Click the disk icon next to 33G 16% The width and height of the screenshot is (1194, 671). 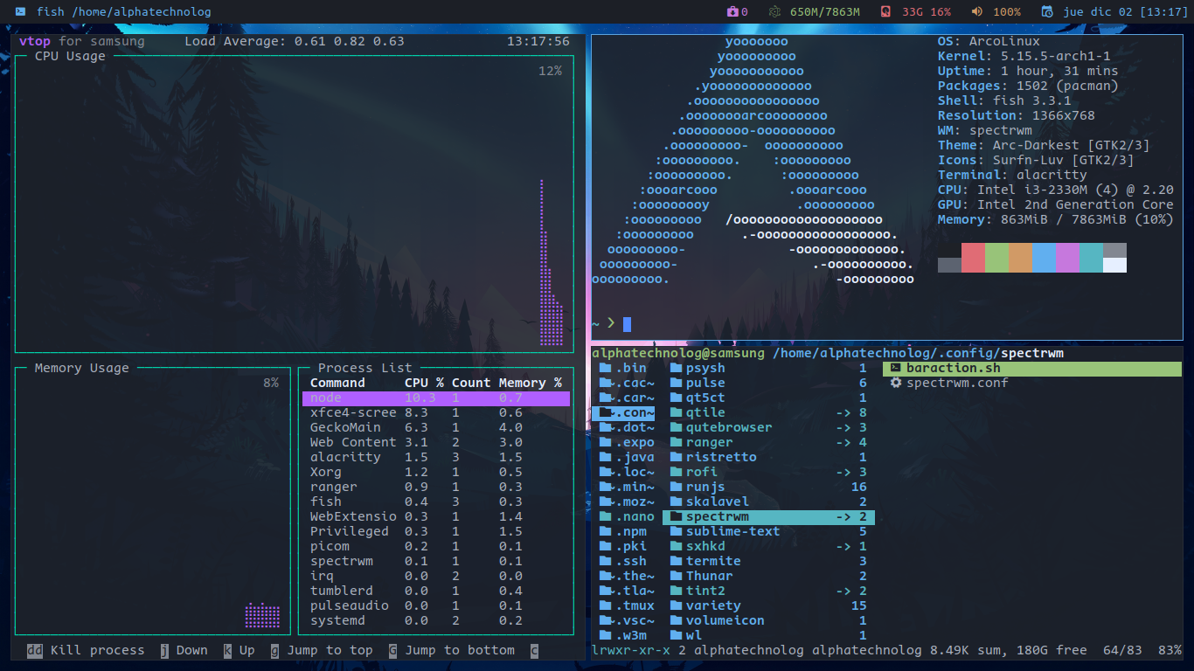coord(885,12)
